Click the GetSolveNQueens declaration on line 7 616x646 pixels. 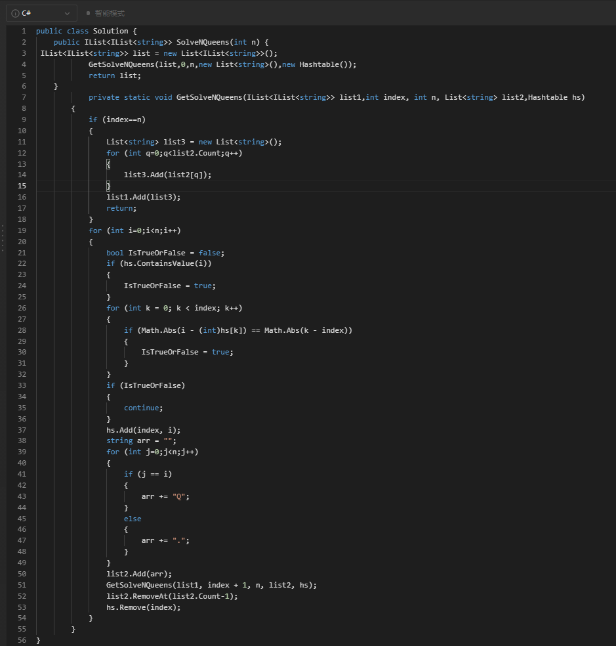[207, 97]
